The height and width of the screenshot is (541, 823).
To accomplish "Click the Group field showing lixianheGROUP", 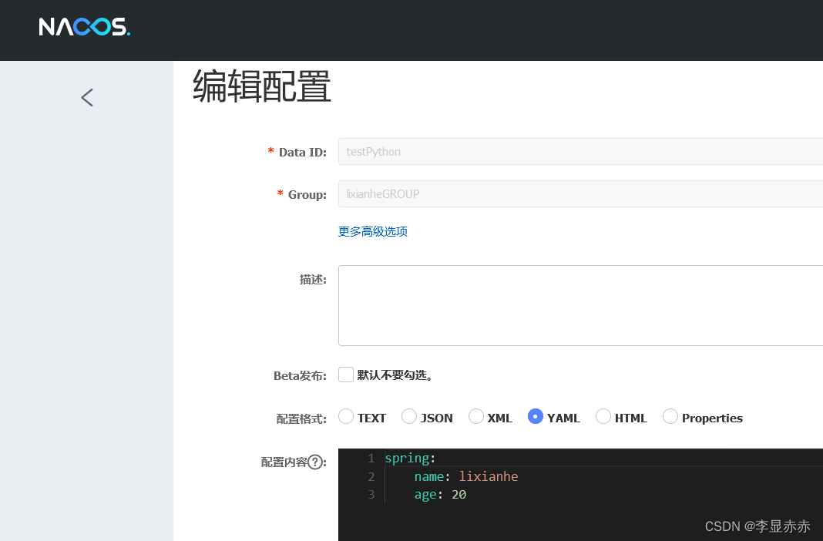I will tap(539, 193).
